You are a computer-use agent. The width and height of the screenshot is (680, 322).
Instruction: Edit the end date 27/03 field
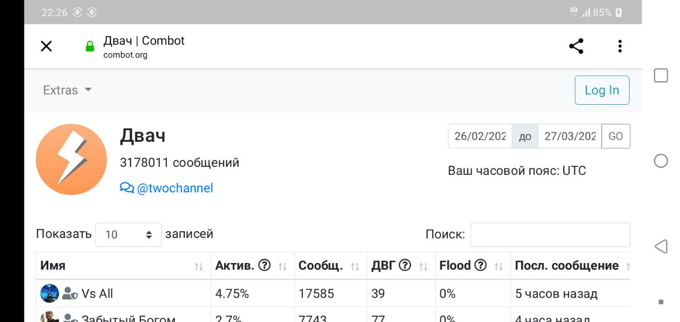click(x=569, y=136)
